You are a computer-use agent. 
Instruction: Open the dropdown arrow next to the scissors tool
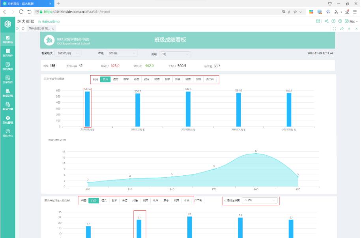341,12
